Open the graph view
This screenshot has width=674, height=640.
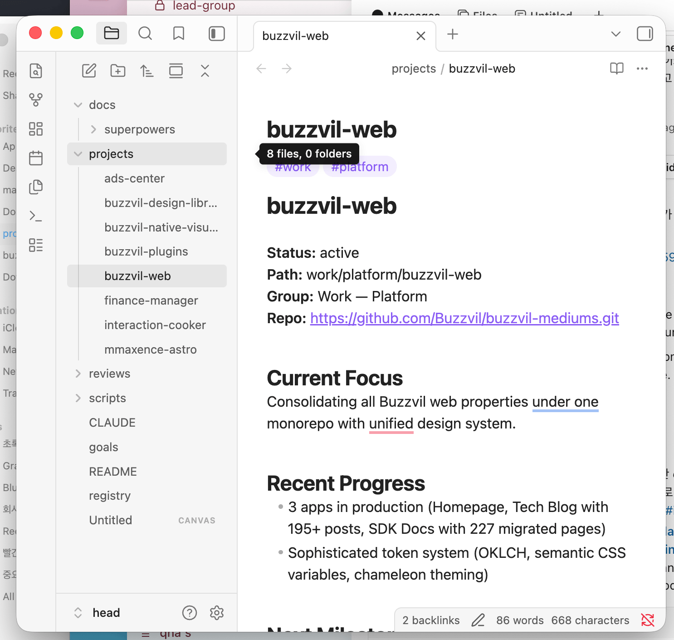pyautogui.click(x=36, y=100)
